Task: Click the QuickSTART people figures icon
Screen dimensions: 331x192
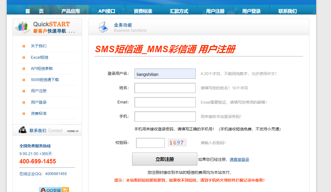Action: (x=23, y=27)
